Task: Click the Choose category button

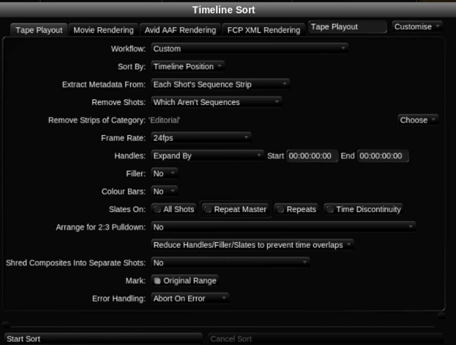Action: [x=418, y=120]
